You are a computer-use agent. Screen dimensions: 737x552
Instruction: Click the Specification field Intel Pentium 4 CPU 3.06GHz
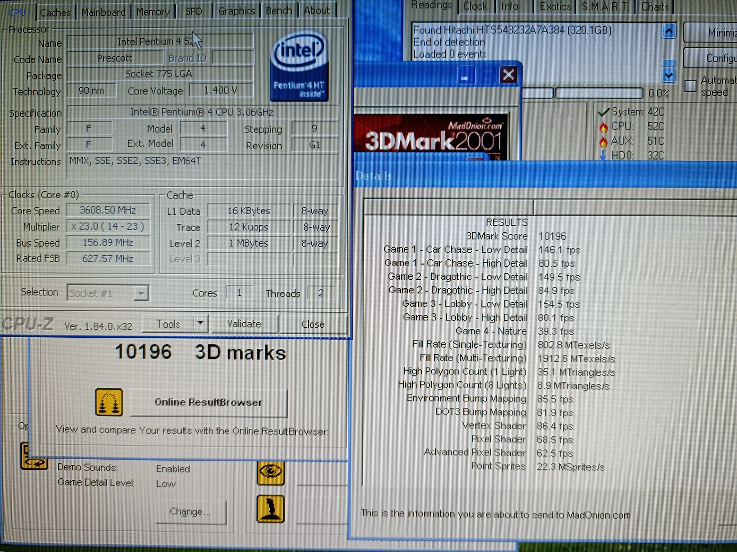(x=202, y=112)
